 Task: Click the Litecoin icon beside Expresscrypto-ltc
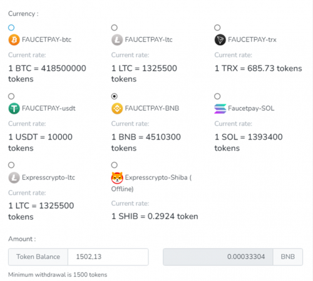pyautogui.click(x=14, y=178)
